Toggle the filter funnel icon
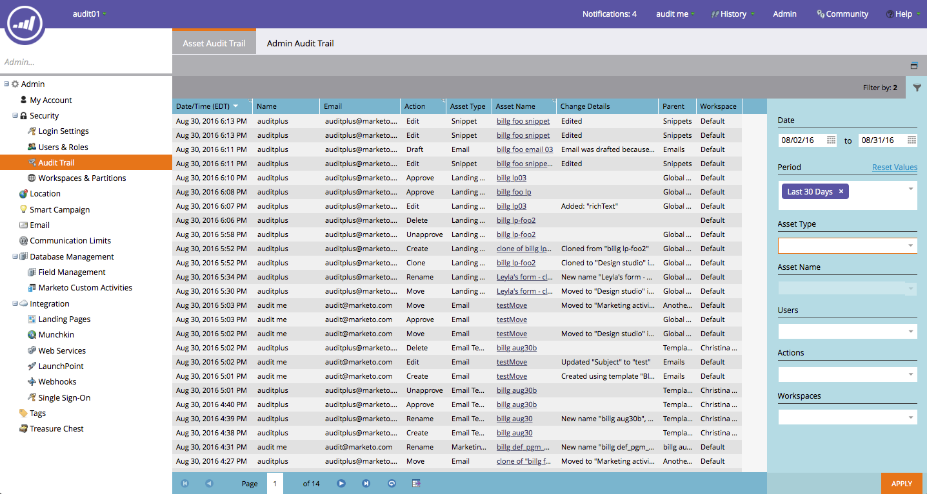The image size is (927, 494). 917,88
